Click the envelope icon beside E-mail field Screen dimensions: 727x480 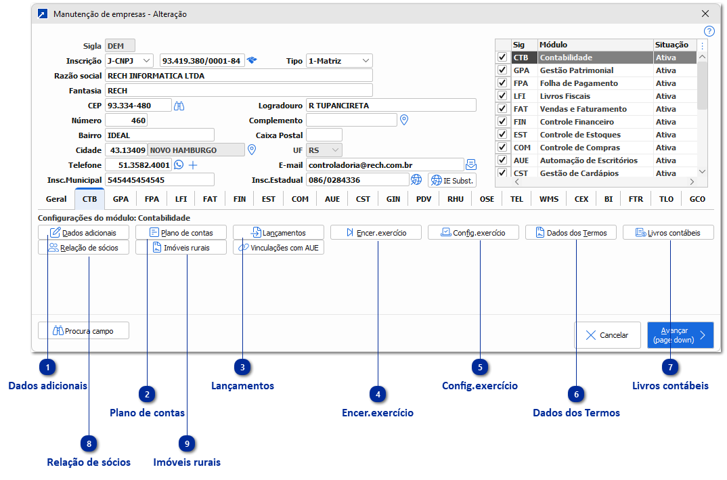471,165
